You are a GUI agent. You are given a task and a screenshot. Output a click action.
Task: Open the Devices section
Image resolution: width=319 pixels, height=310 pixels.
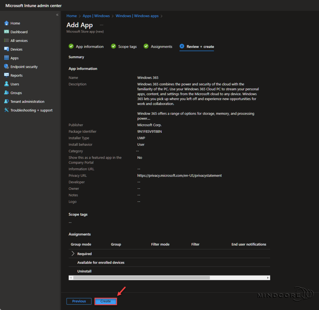[16, 49]
